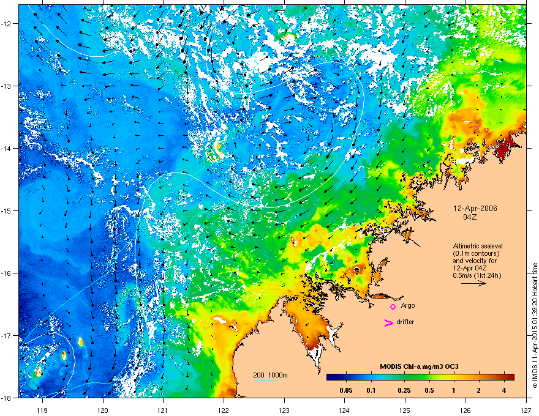Click the '04Z' time label under date

tap(470, 217)
